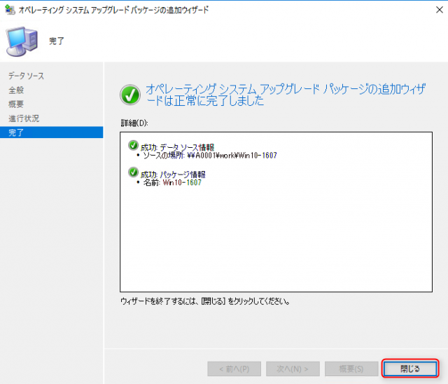Open the 概要 step in the sidebar
The width and height of the screenshot is (448, 384).
(x=16, y=104)
